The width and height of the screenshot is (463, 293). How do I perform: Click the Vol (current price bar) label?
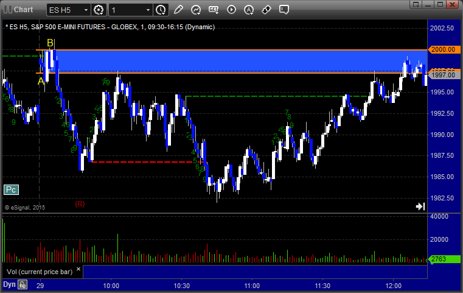(x=40, y=272)
